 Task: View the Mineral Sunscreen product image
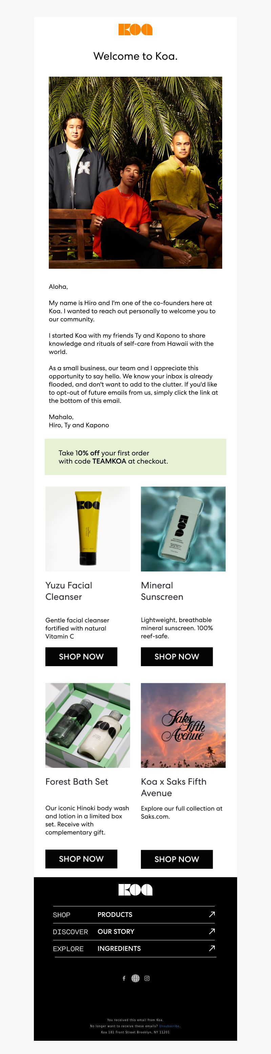tap(183, 529)
